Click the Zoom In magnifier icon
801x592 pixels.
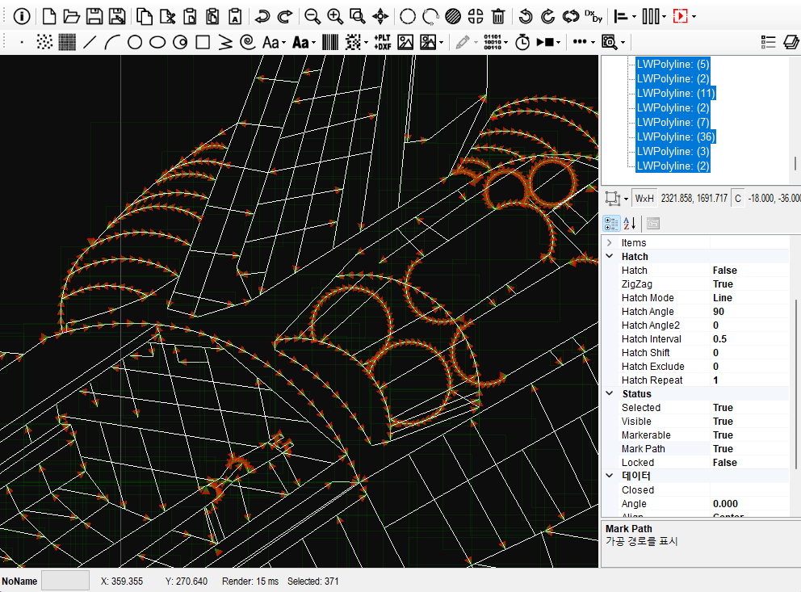tap(334, 16)
